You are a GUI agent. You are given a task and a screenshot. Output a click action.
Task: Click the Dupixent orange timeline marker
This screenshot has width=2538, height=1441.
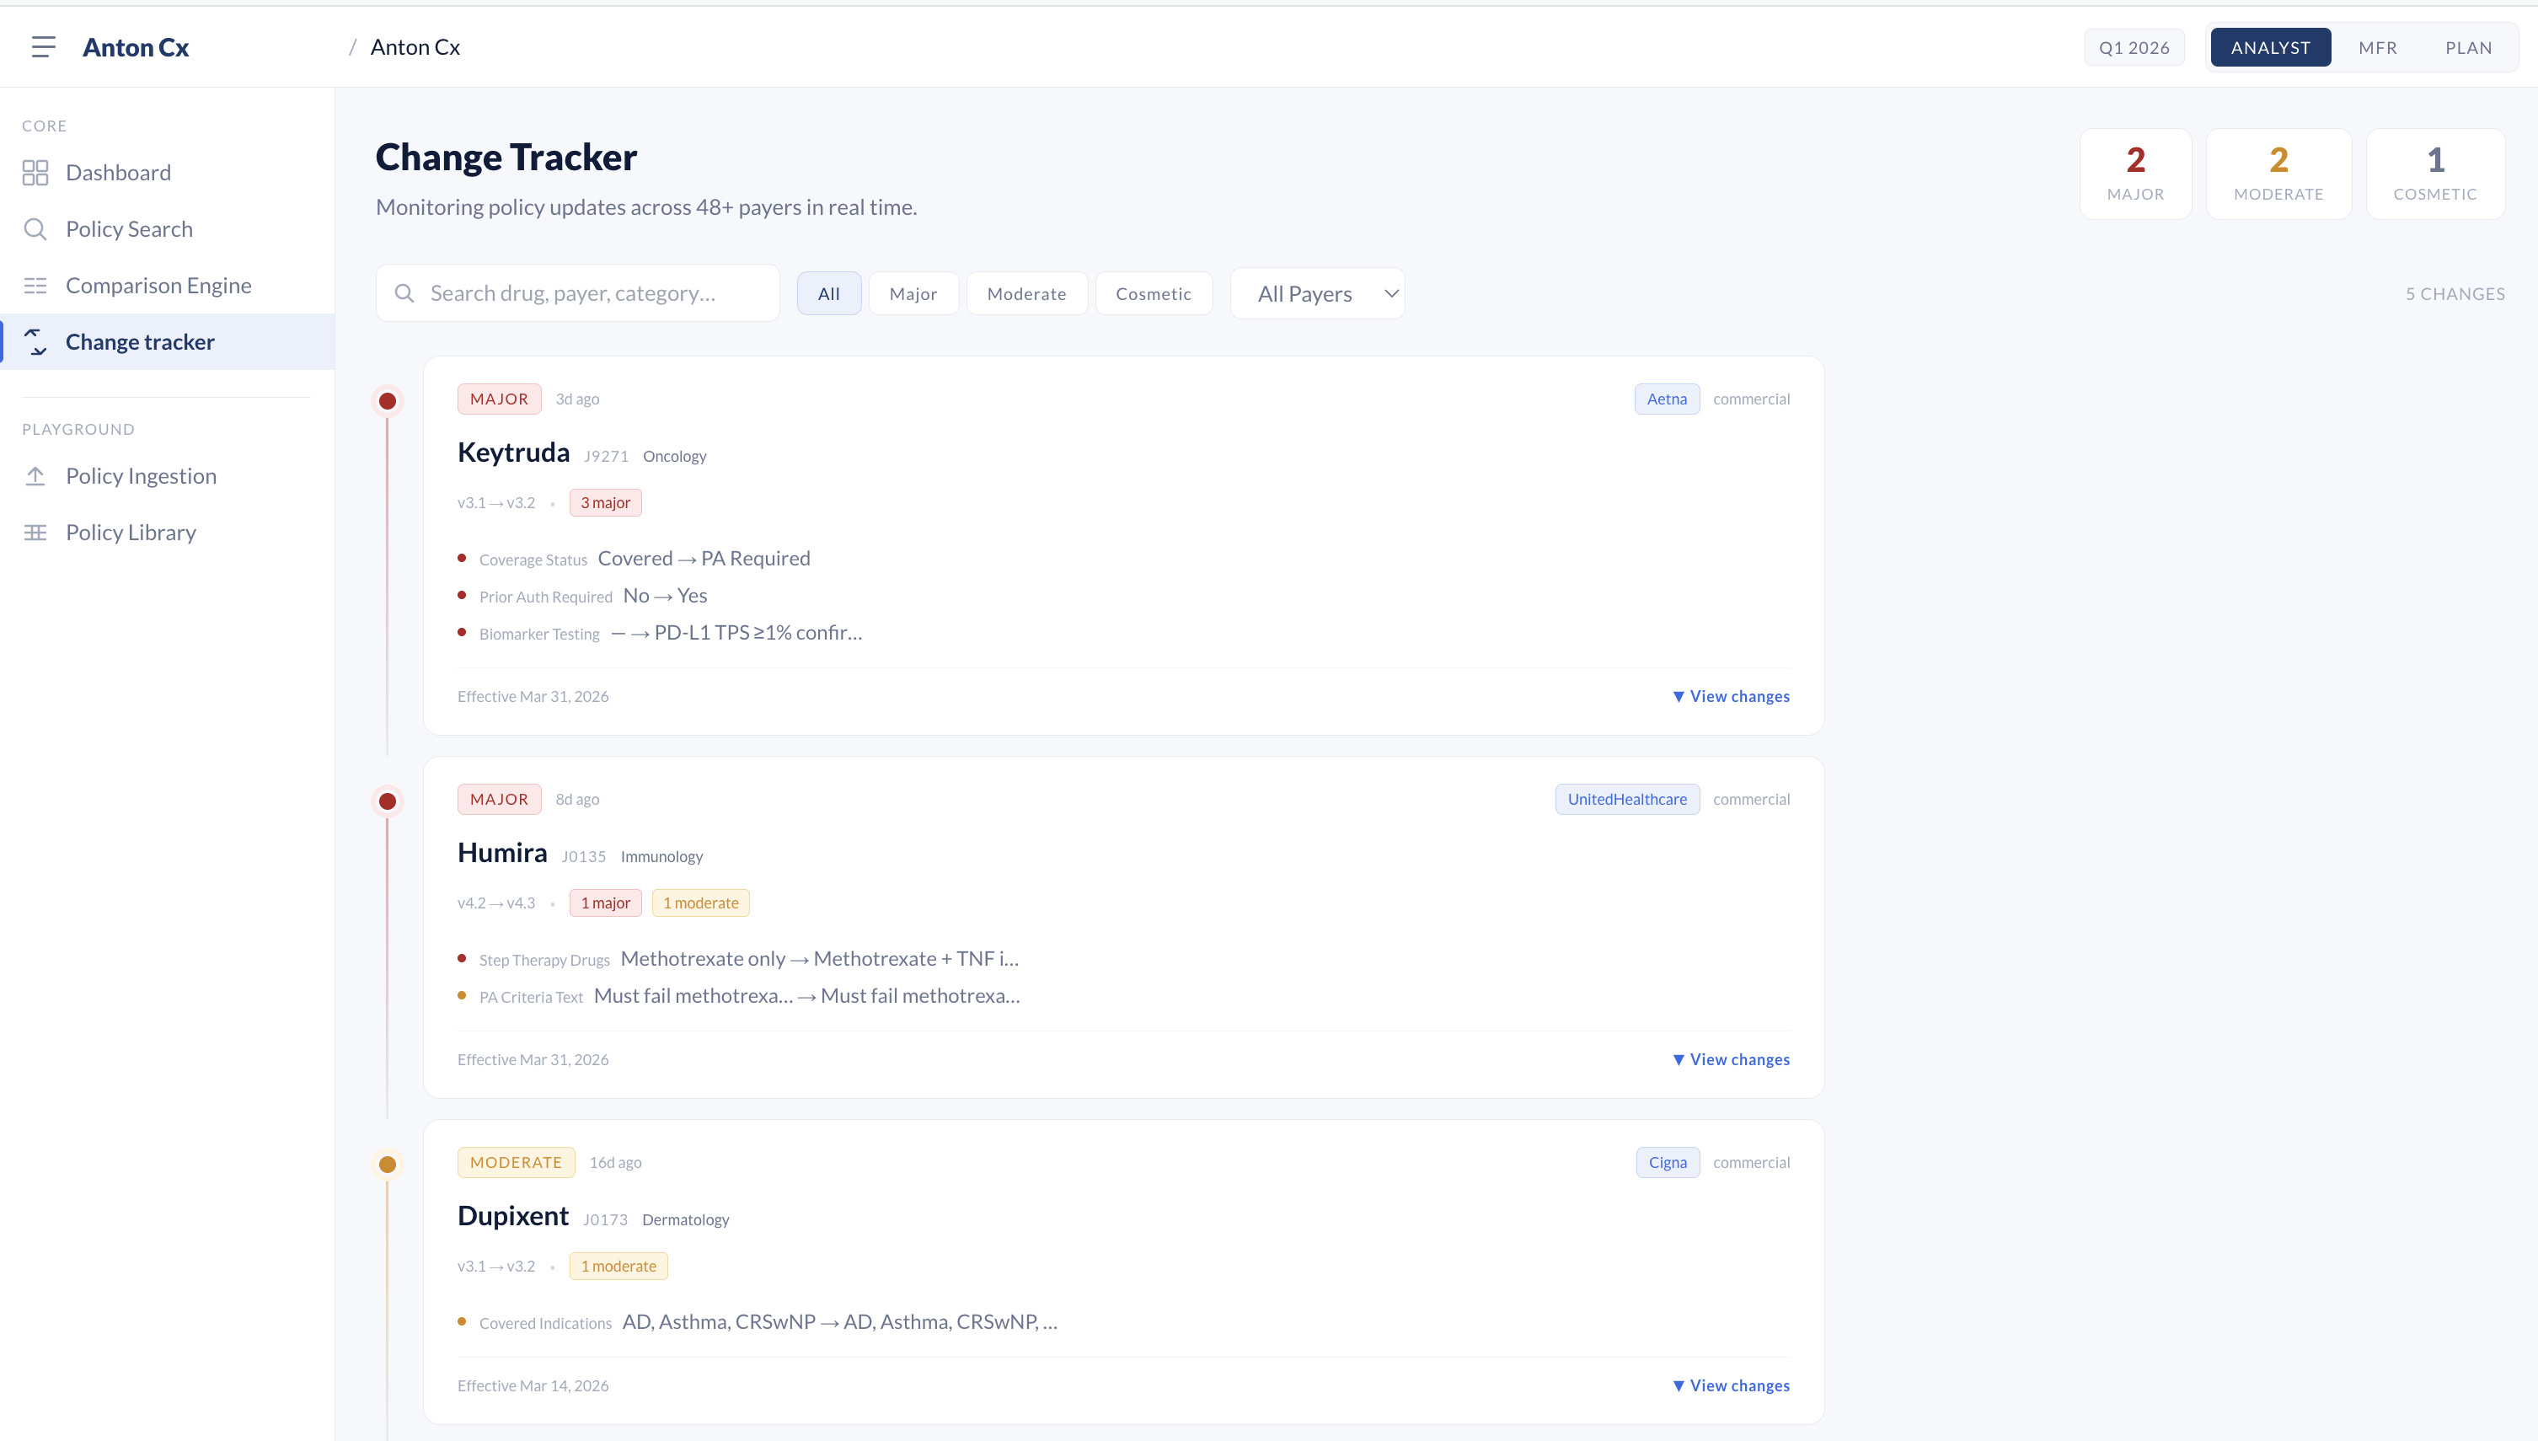(388, 1165)
